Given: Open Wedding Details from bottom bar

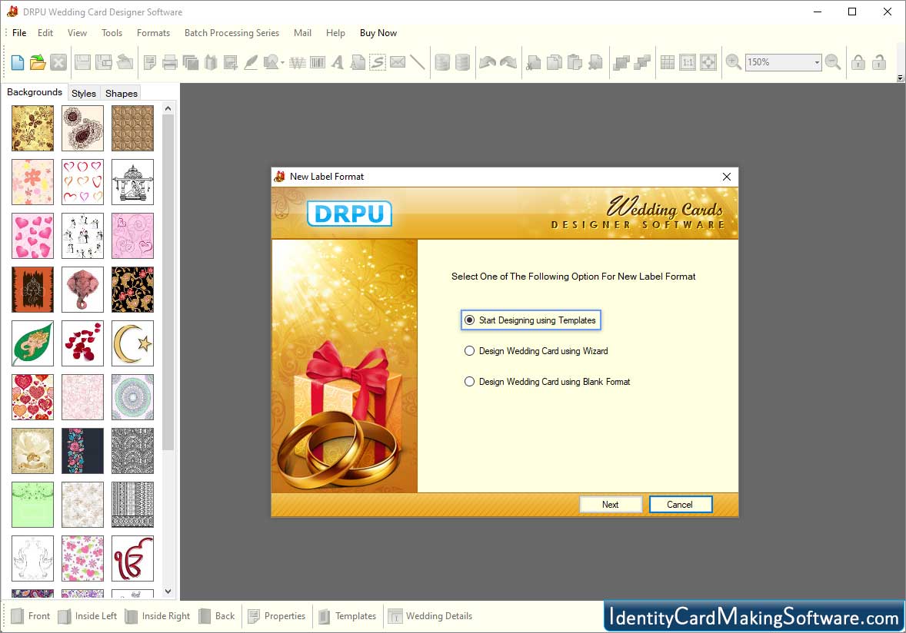Looking at the screenshot, I should 430,615.
